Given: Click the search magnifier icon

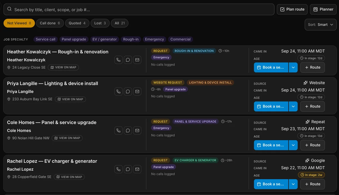Looking at the screenshot, I should point(9,9).
